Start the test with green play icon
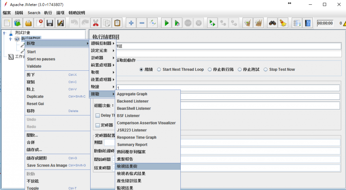This screenshot has height=190, width=346. click(167, 23)
